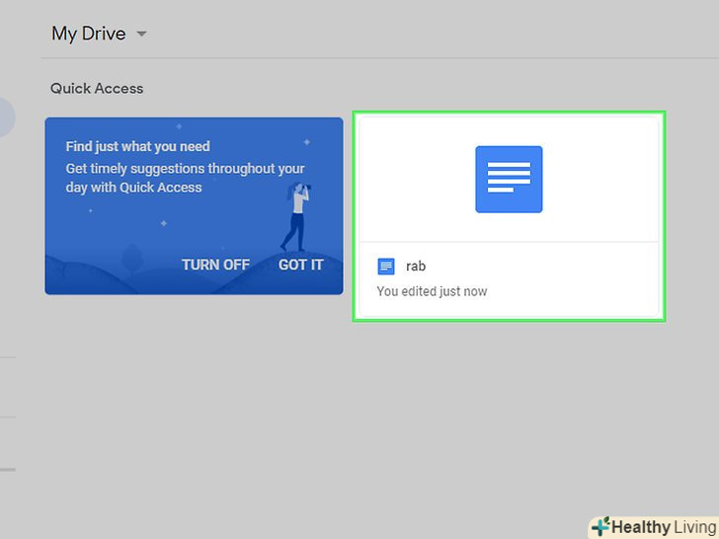
Task: Click TURN OFF on Quick Access card
Action: point(215,265)
